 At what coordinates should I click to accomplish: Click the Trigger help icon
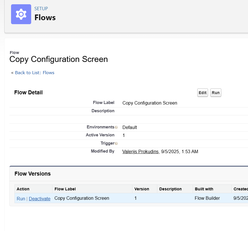(116, 143)
